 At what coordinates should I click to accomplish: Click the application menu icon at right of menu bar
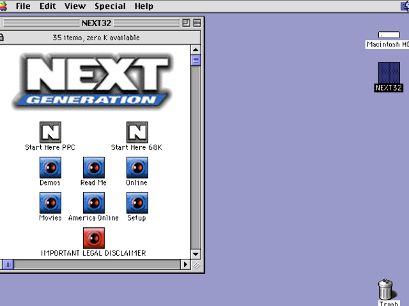[405, 6]
